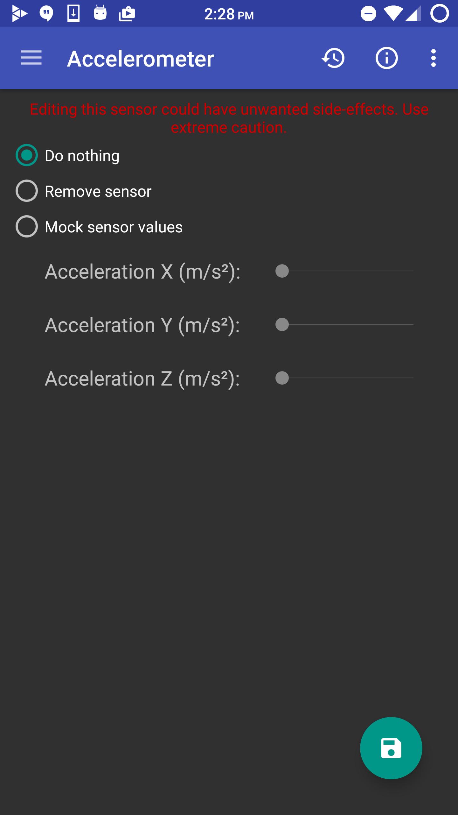Click the Mock sensor values label
This screenshot has height=815, width=458.
(114, 227)
